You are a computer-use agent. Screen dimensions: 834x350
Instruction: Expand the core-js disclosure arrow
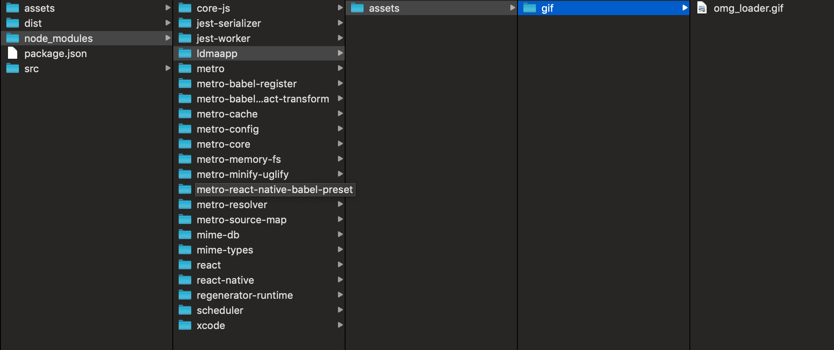340,8
